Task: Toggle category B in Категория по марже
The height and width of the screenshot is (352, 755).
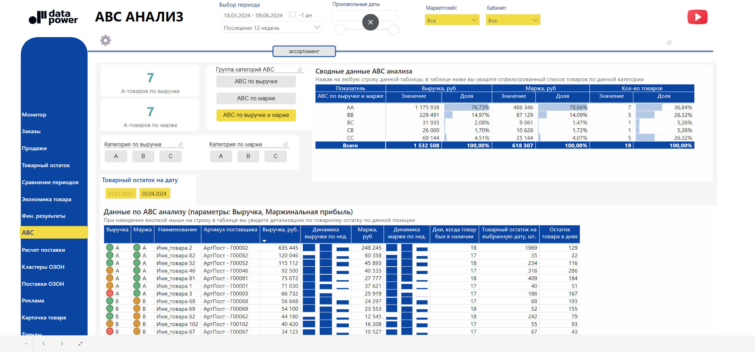Action: [248, 156]
